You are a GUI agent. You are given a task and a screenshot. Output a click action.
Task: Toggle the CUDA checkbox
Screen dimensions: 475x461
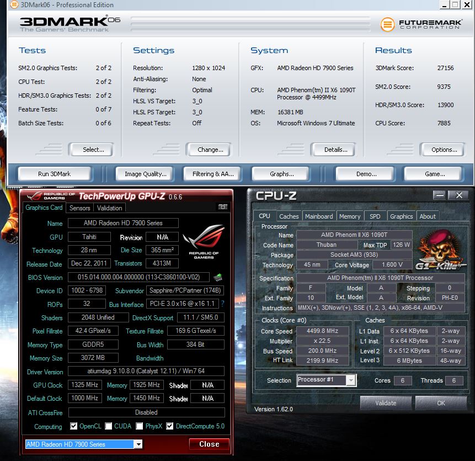coord(109,426)
